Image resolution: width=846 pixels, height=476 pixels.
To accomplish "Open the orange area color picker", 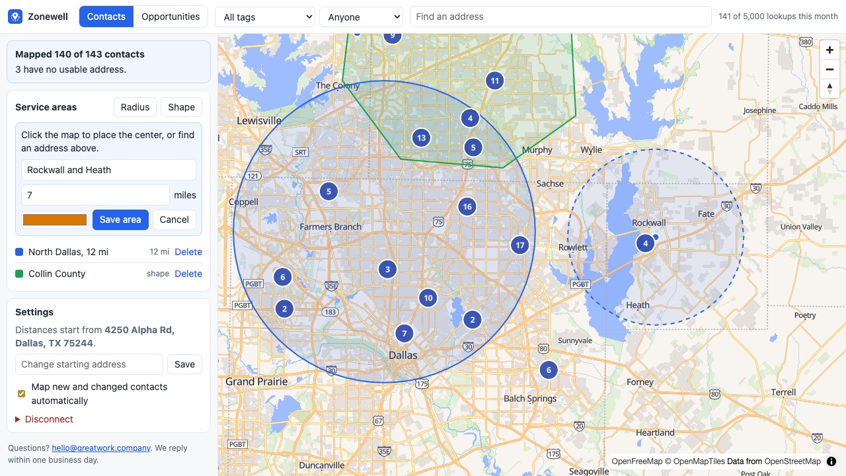I will 55,219.
